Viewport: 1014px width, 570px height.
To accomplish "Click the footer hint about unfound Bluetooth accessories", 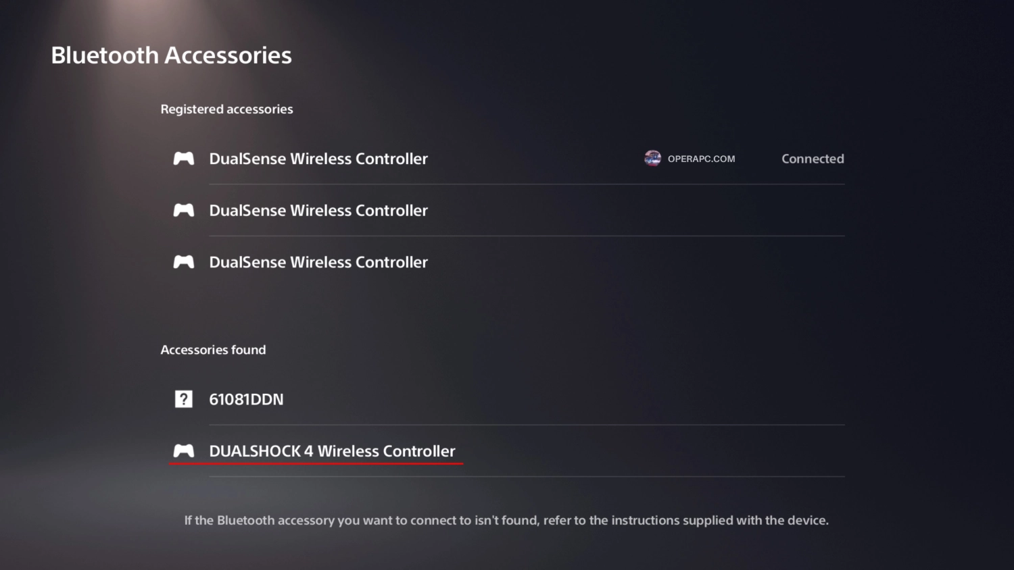I will point(506,520).
